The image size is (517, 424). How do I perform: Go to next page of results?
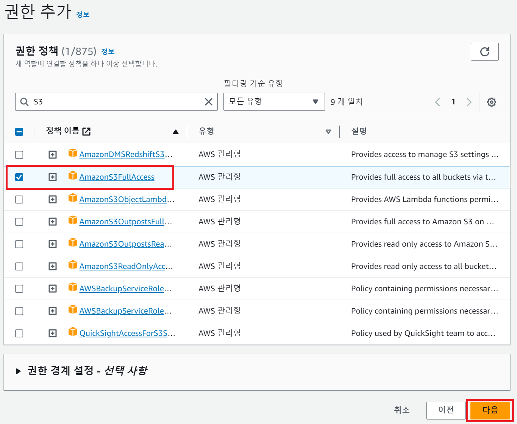point(469,102)
